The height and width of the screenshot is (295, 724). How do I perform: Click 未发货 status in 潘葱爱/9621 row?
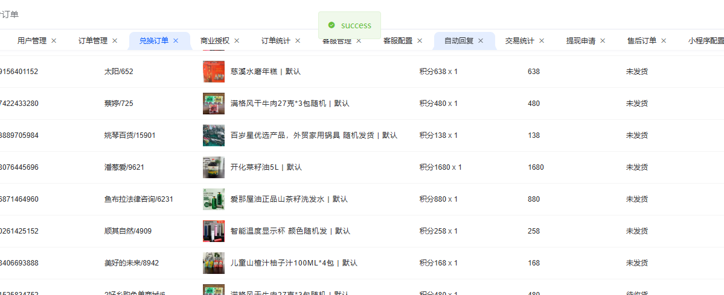[636, 167]
